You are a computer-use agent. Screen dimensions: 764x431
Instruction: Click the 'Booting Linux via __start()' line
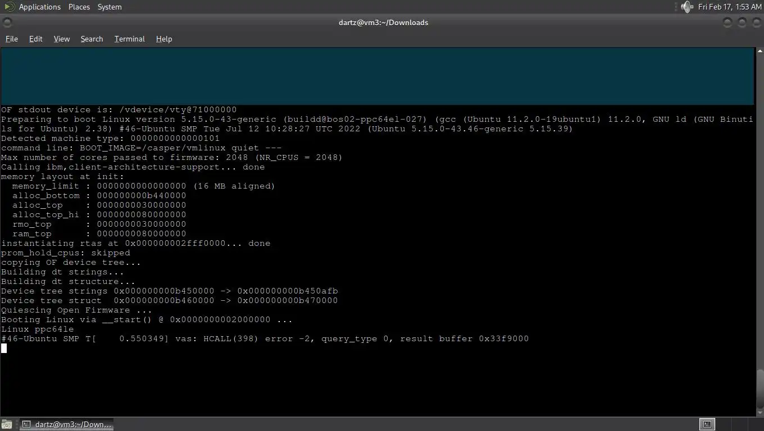tap(147, 320)
